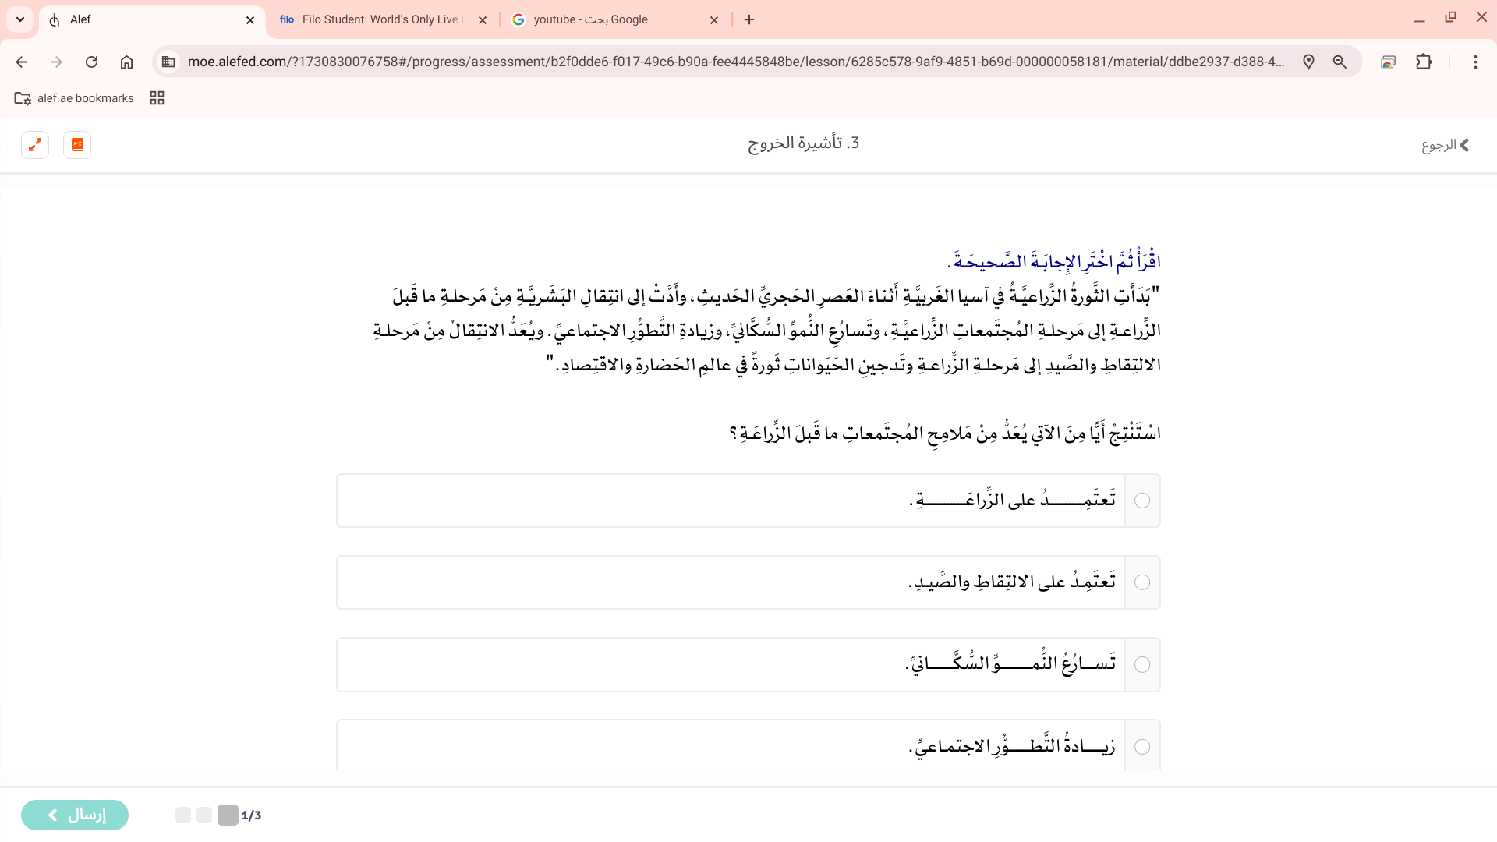Open the browser home page icon
The height and width of the screenshot is (842, 1497).
point(126,62)
